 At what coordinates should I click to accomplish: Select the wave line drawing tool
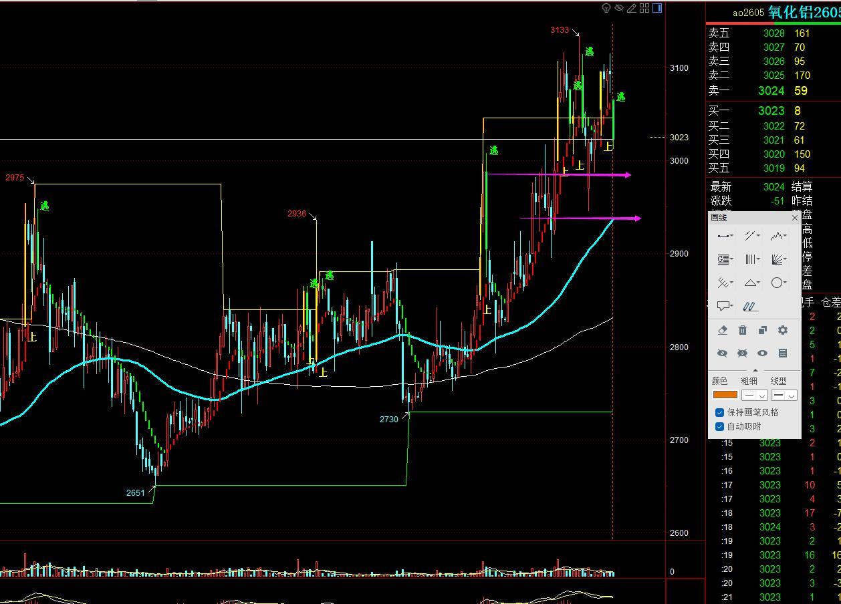pos(779,236)
